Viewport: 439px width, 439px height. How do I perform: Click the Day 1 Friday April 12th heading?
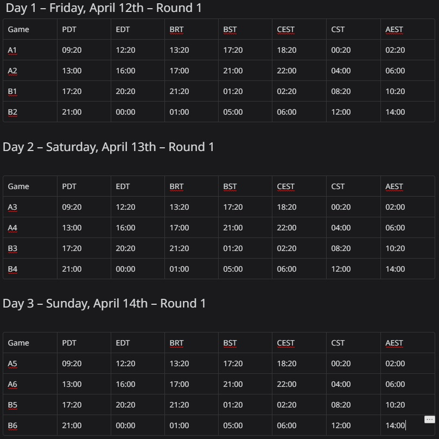104,8
